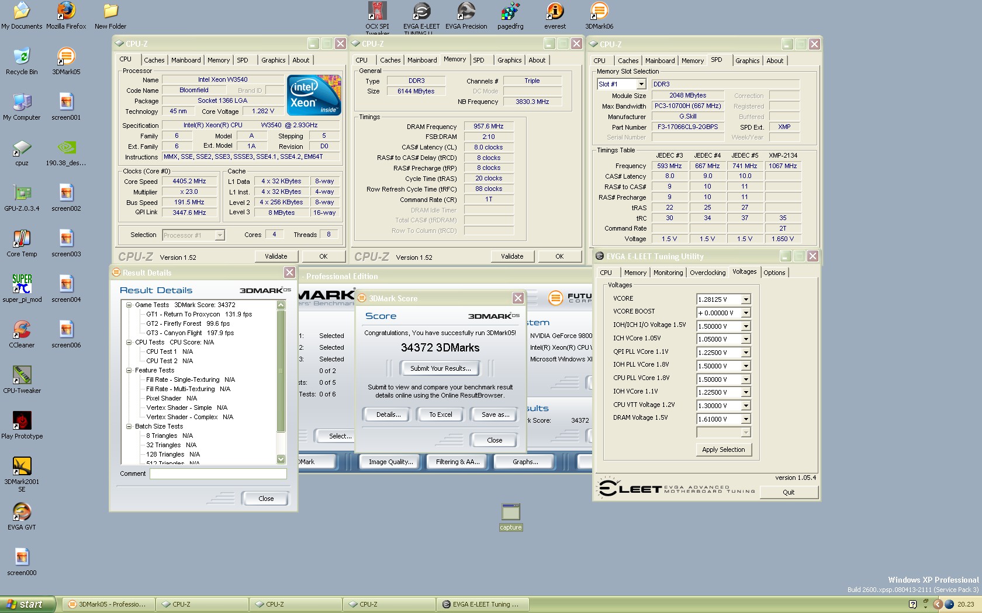982x613 pixels.
Task: Launch the cpuz desktop shortcut
Action: pos(22,152)
